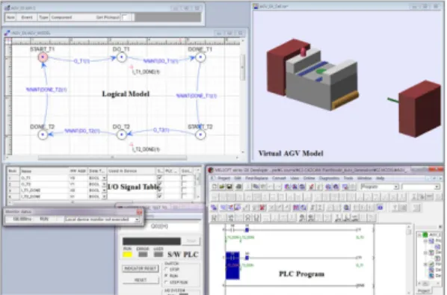Select the STOP switch radio button
Image resolution: width=447 pixels, height=295 pixels.
point(166,269)
